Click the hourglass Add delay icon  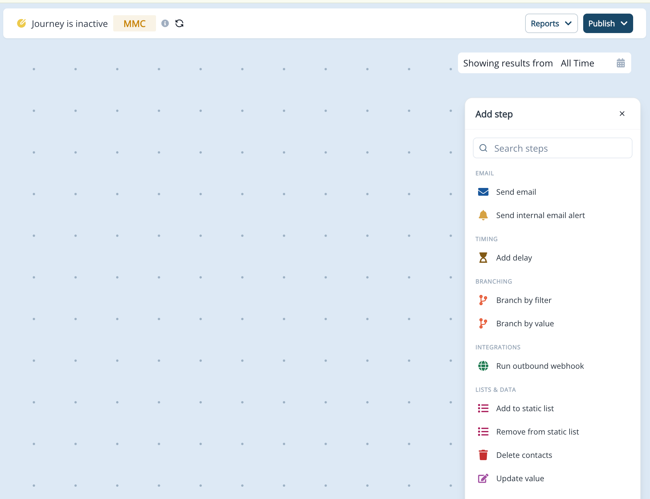[483, 258]
